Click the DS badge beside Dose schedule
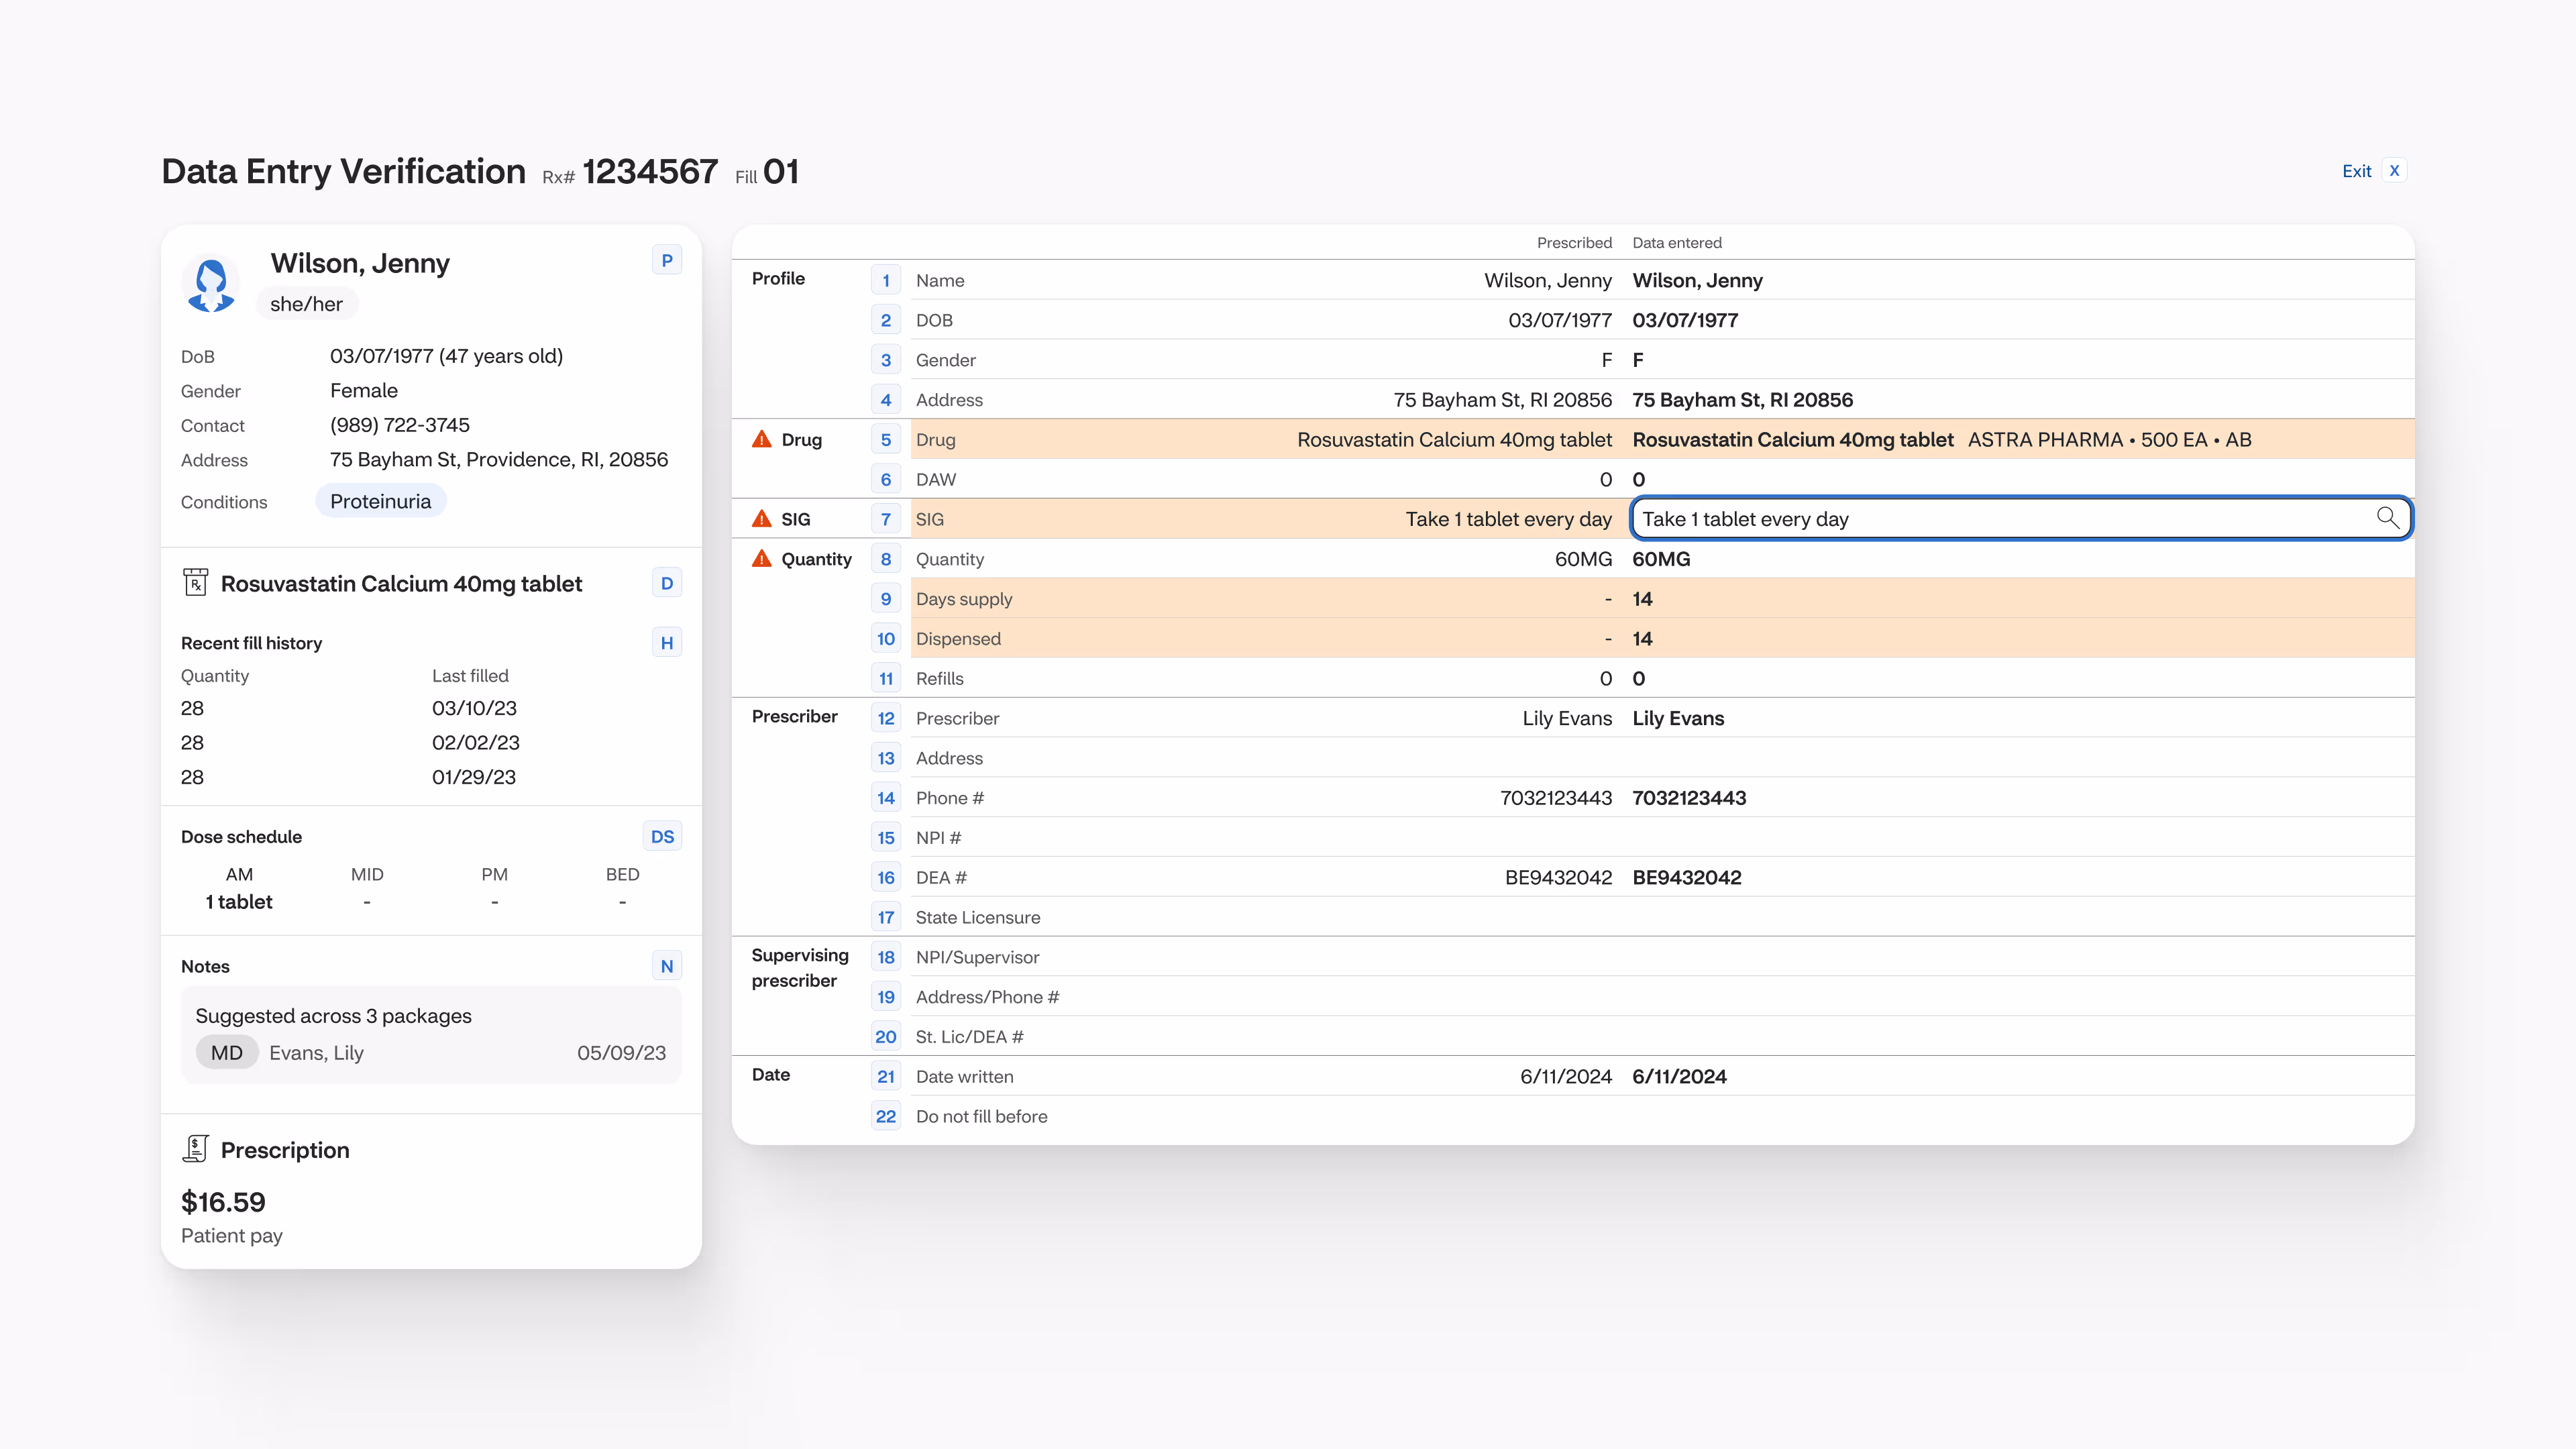2576x1449 pixels. point(662,837)
